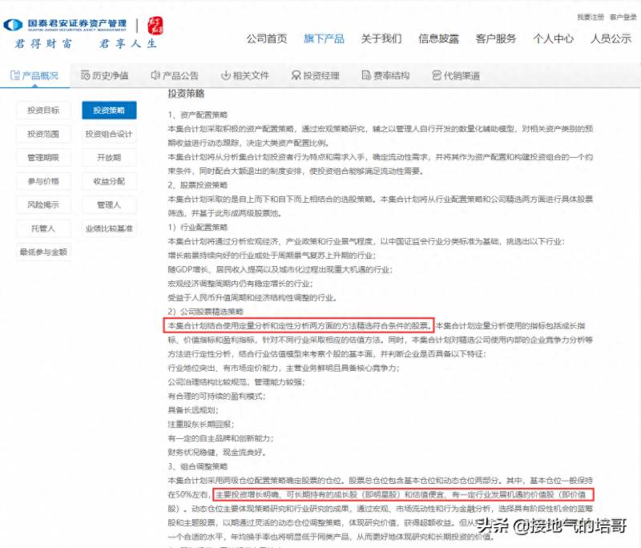Open 旗下产品 in top navigation
The width and height of the screenshot is (641, 548).
pos(324,38)
